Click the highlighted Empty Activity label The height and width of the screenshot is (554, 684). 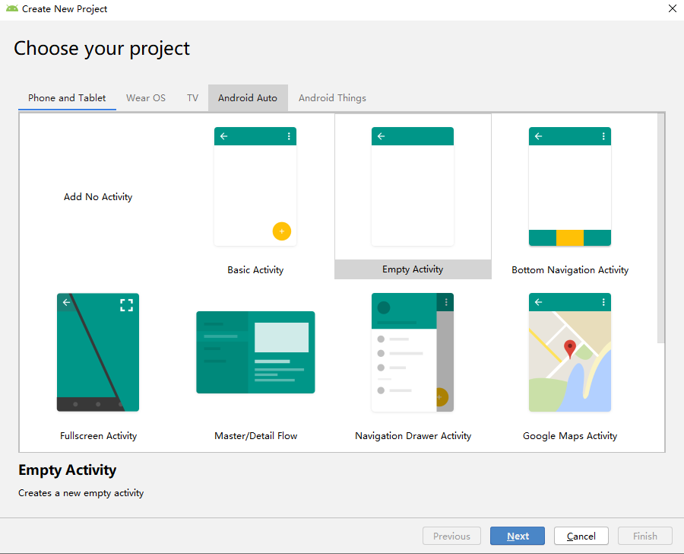(413, 269)
